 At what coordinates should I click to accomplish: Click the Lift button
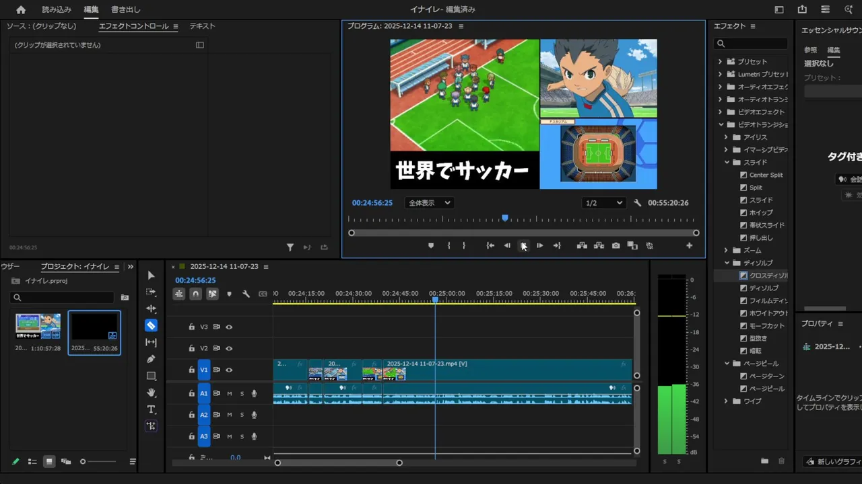[582, 246]
